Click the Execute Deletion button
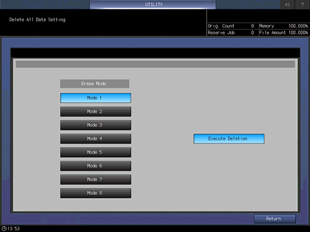This screenshot has width=310, height=232. click(229, 139)
